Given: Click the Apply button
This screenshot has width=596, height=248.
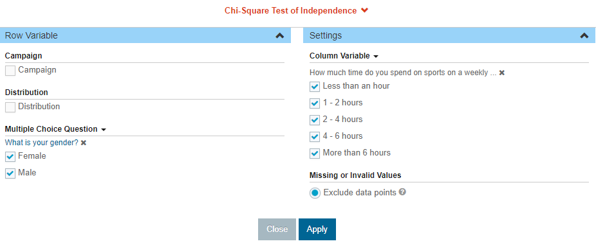Looking at the screenshot, I should [x=317, y=229].
